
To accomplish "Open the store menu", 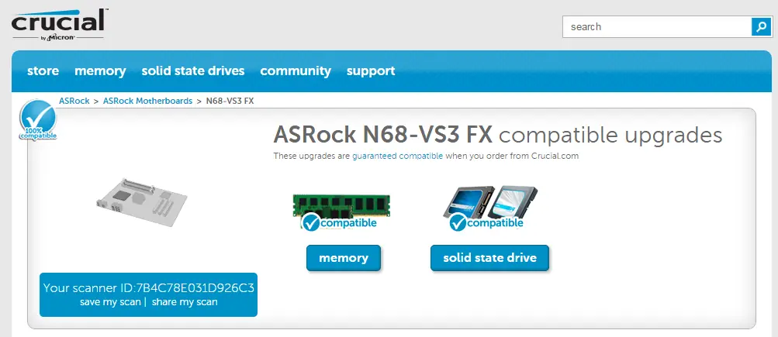I will coord(43,70).
